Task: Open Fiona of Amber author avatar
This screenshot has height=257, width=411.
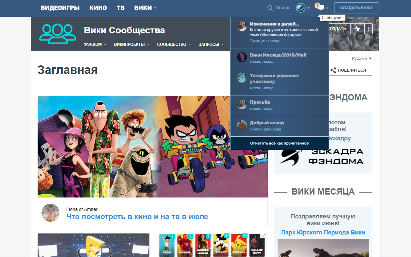Action: pos(51,213)
